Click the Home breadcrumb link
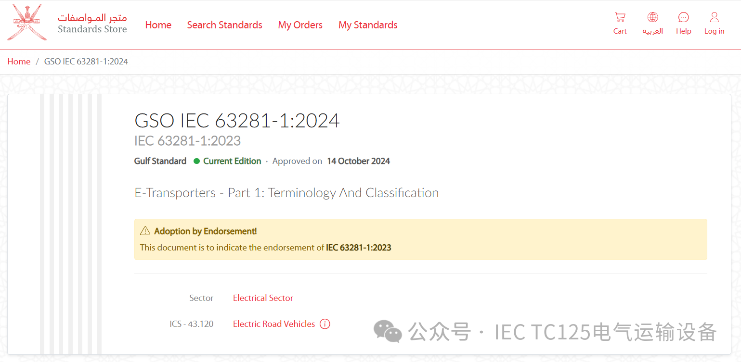 click(19, 62)
